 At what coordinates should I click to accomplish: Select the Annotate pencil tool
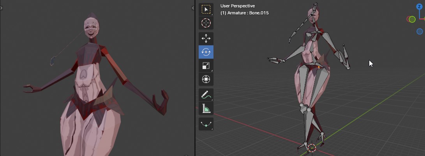pos(206,95)
